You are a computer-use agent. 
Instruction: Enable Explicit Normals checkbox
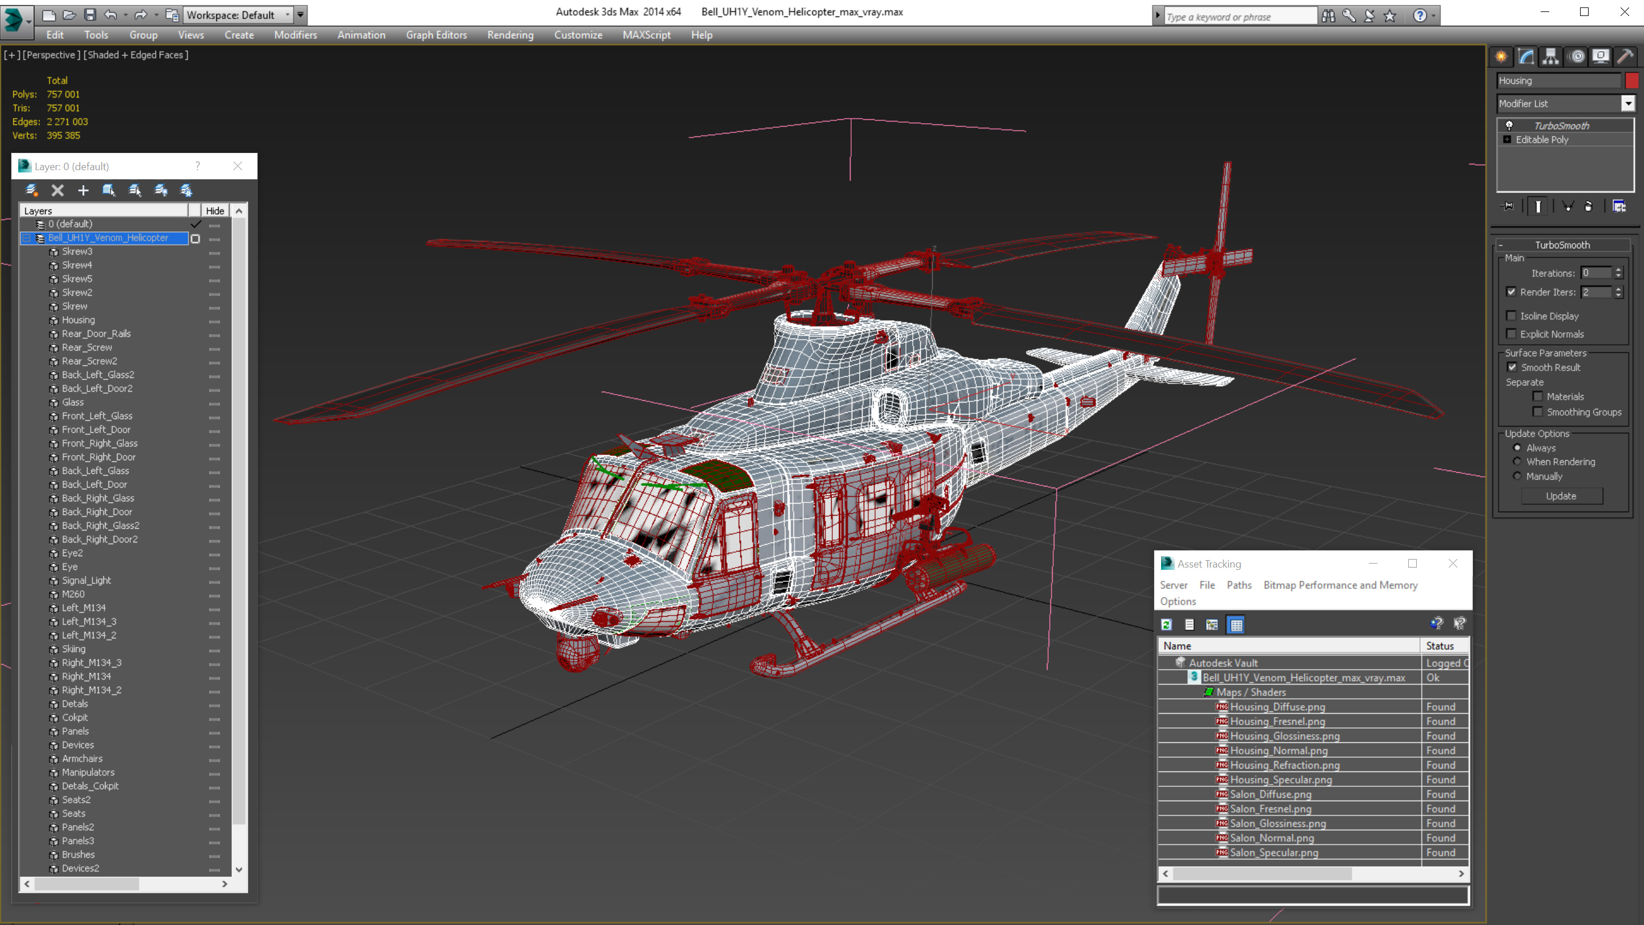pyautogui.click(x=1511, y=334)
